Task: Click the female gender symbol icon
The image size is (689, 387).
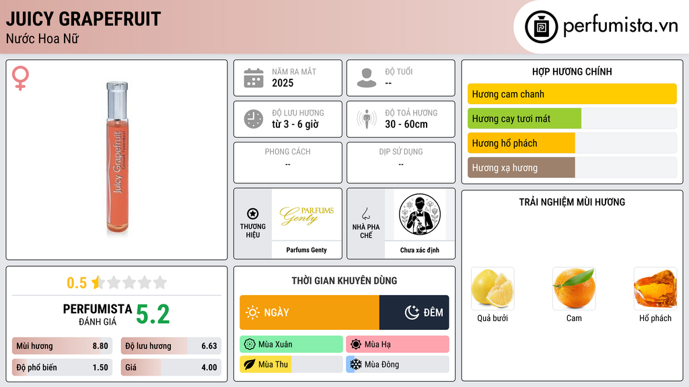Action: pos(20,78)
